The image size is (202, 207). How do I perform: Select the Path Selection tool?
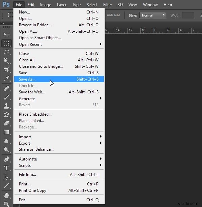(6, 177)
